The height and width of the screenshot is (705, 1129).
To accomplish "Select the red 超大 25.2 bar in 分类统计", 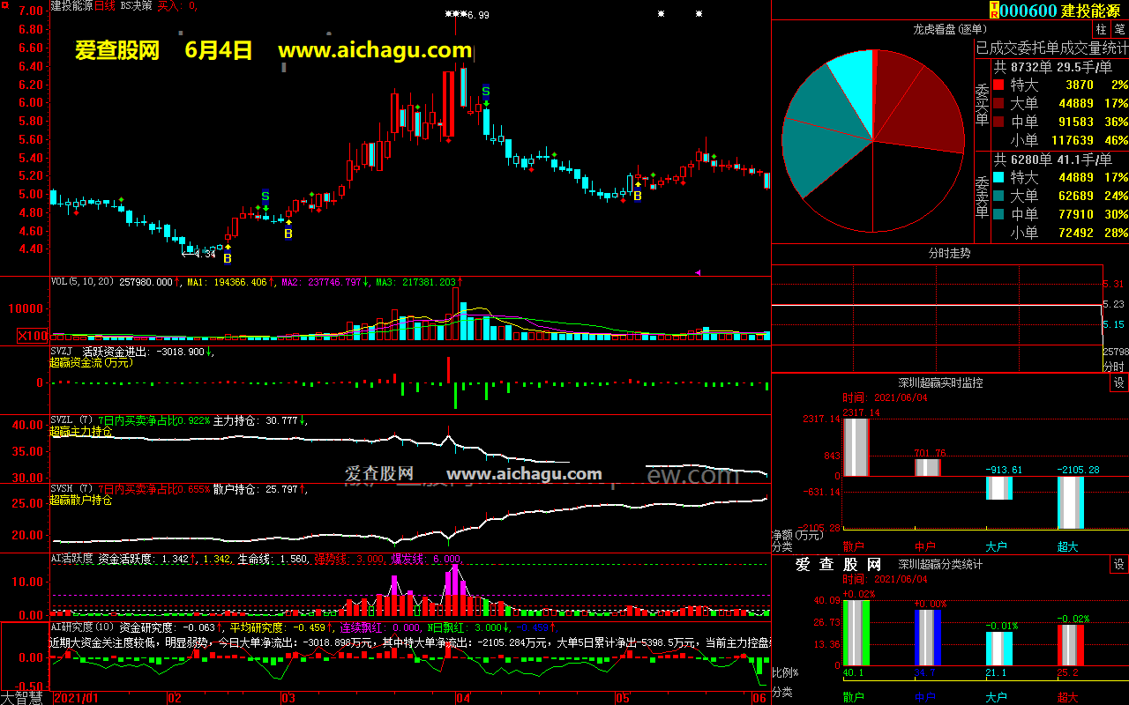I will click(1071, 646).
